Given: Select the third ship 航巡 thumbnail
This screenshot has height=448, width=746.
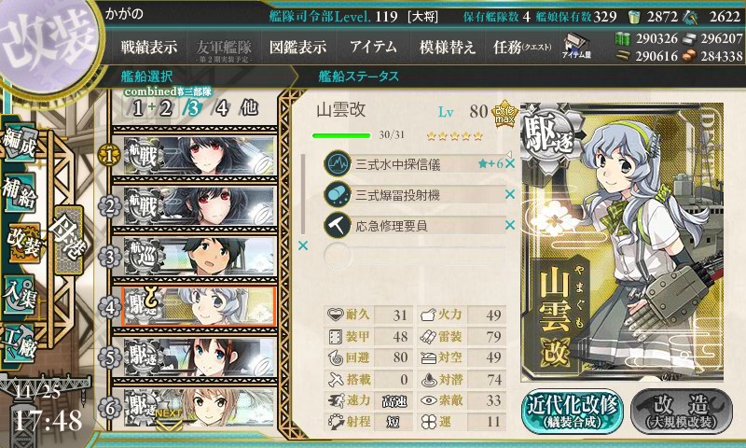Looking at the screenshot, I should coord(200,256).
